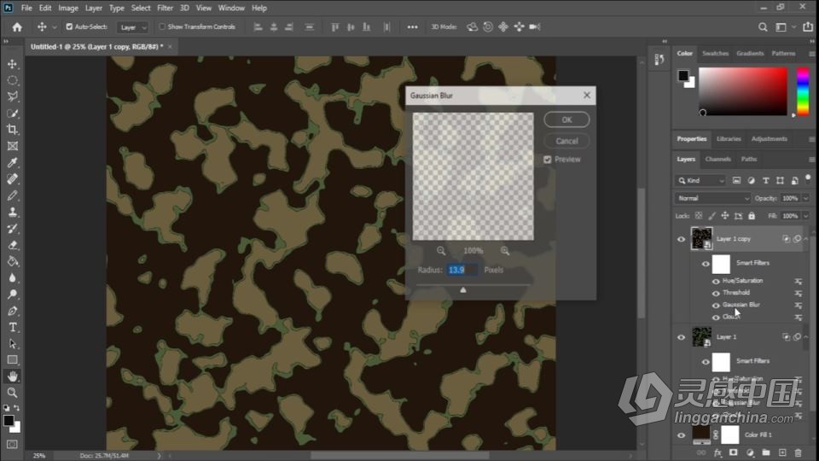The height and width of the screenshot is (461, 819).
Task: Go to the Home screen icon
Action: click(x=17, y=27)
